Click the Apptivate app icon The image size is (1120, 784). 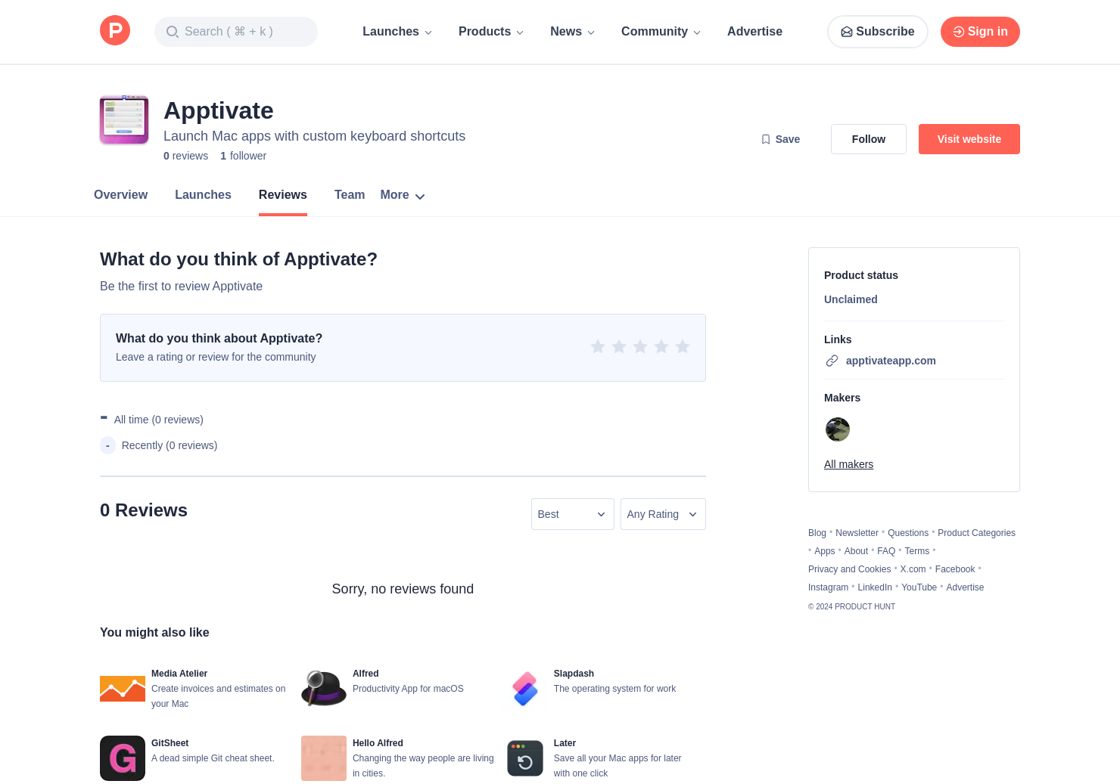(124, 119)
